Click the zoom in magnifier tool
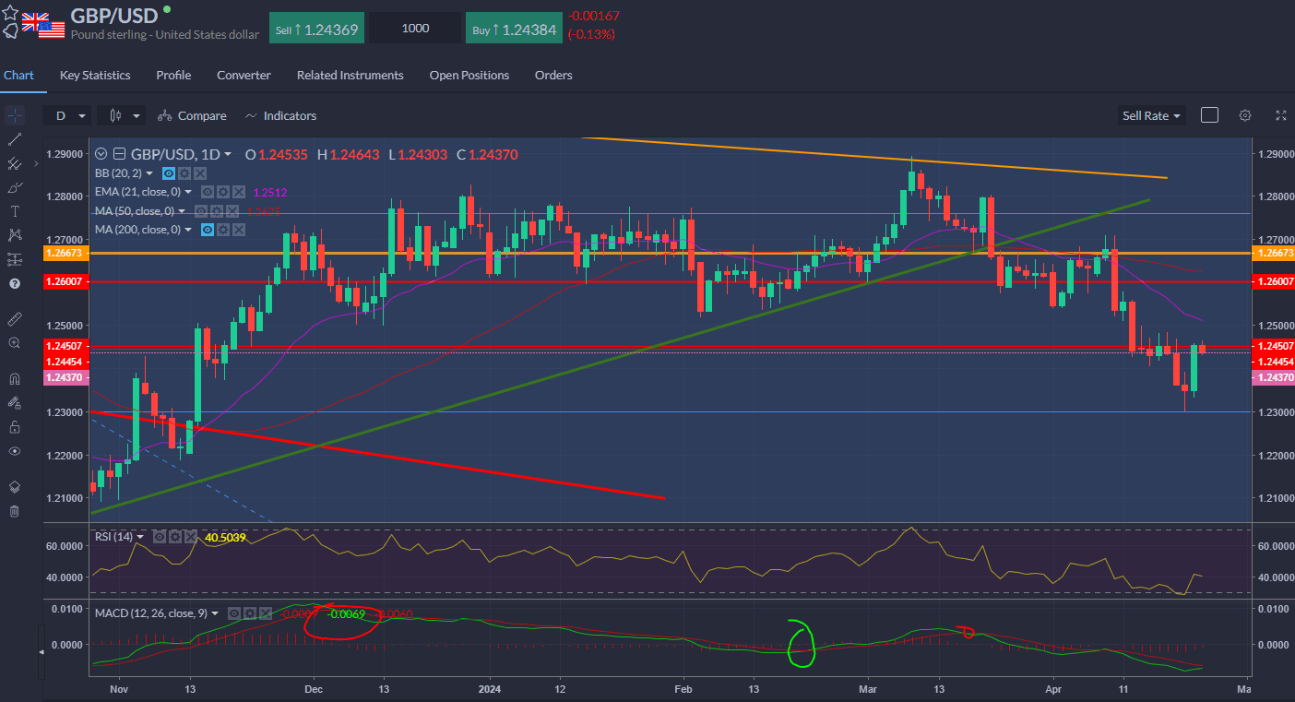The height and width of the screenshot is (702, 1295). pos(15,342)
